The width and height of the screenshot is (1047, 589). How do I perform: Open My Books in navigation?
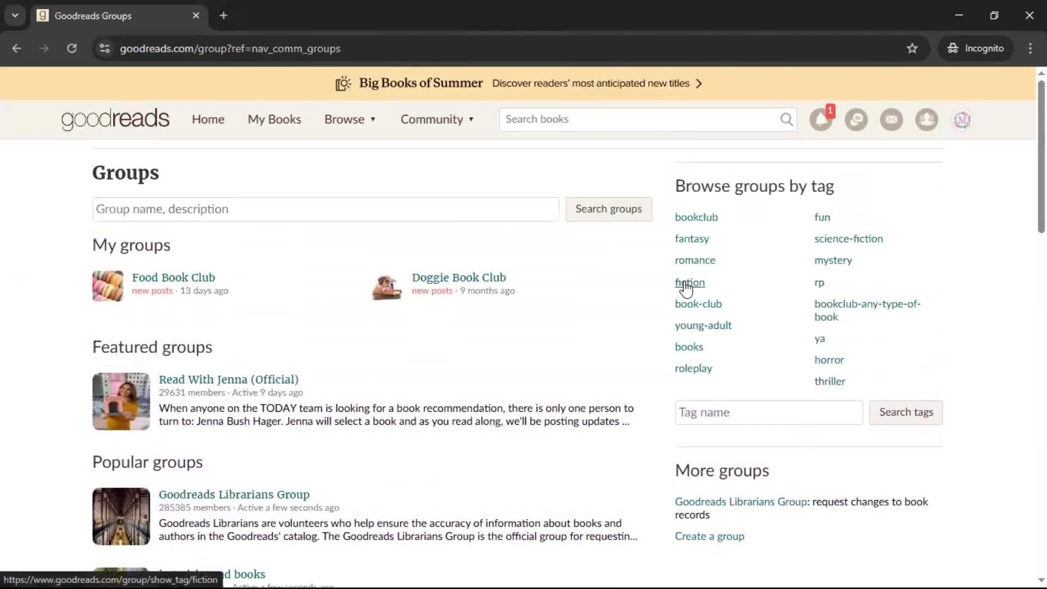pyautogui.click(x=274, y=119)
